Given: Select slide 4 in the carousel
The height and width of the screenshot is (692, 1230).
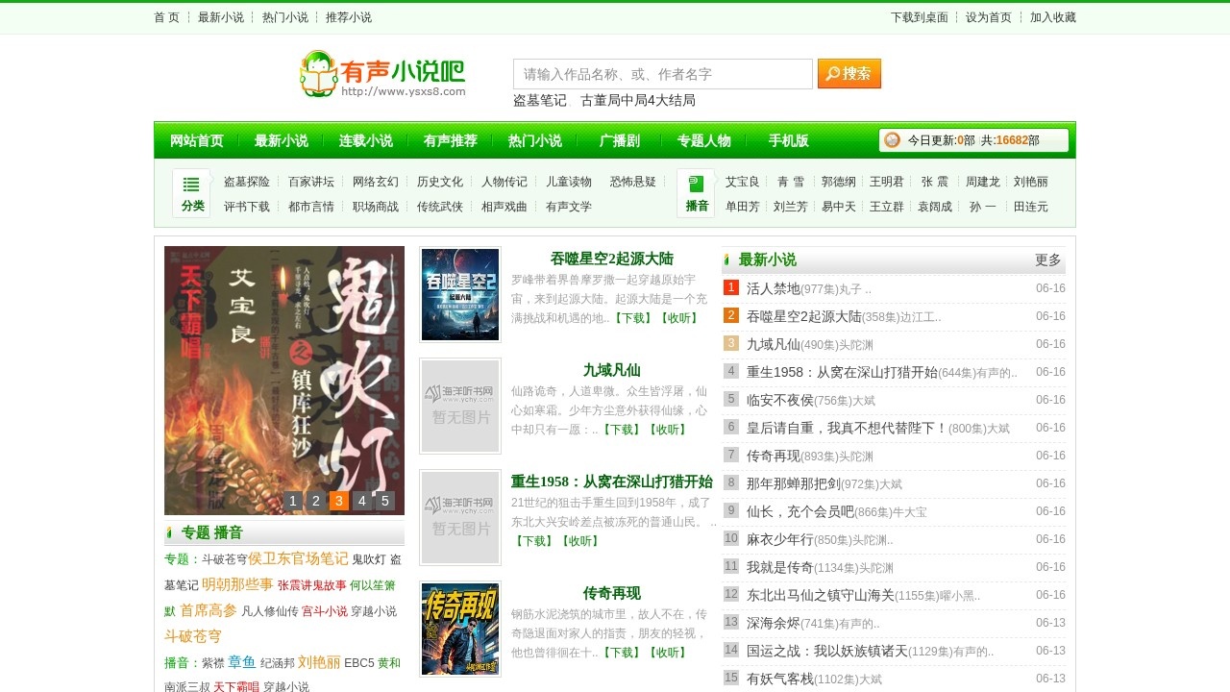Looking at the screenshot, I should pyautogui.click(x=362, y=501).
